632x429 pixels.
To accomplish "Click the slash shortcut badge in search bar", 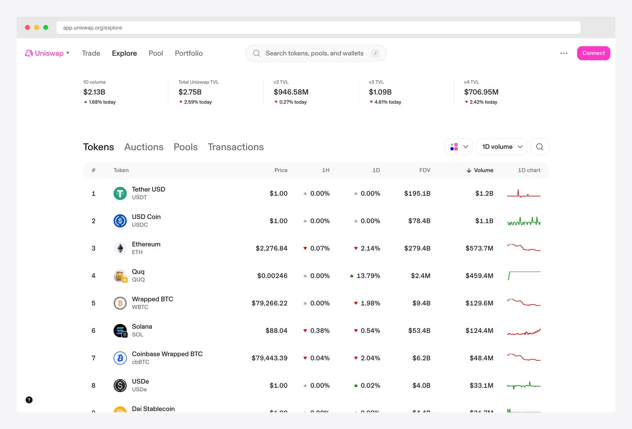I will pos(375,53).
